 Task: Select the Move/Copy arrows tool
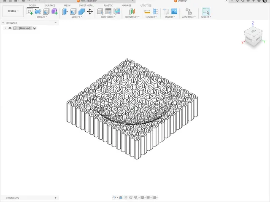[90, 12]
